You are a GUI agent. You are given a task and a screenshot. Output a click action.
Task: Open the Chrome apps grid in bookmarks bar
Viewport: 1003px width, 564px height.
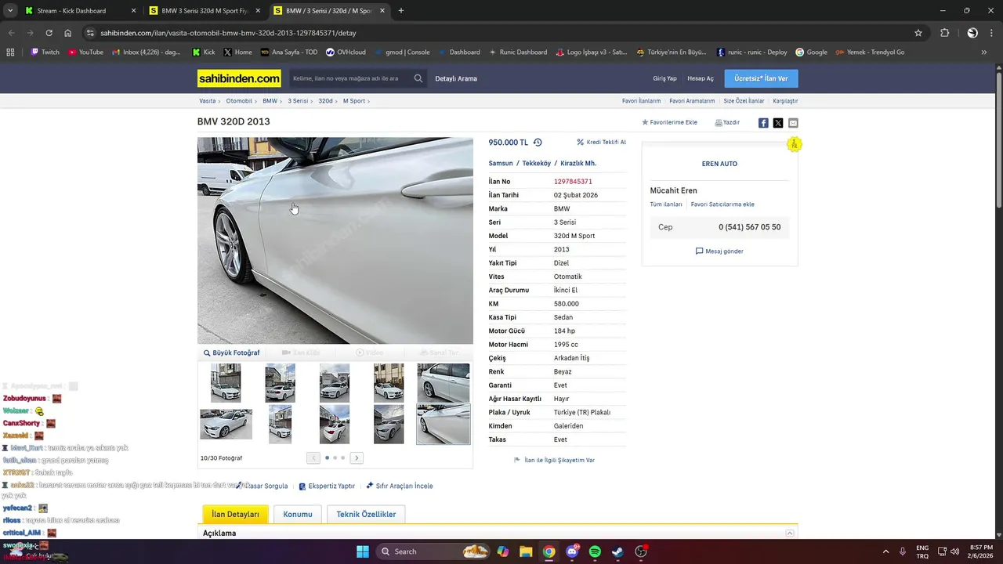point(10,52)
